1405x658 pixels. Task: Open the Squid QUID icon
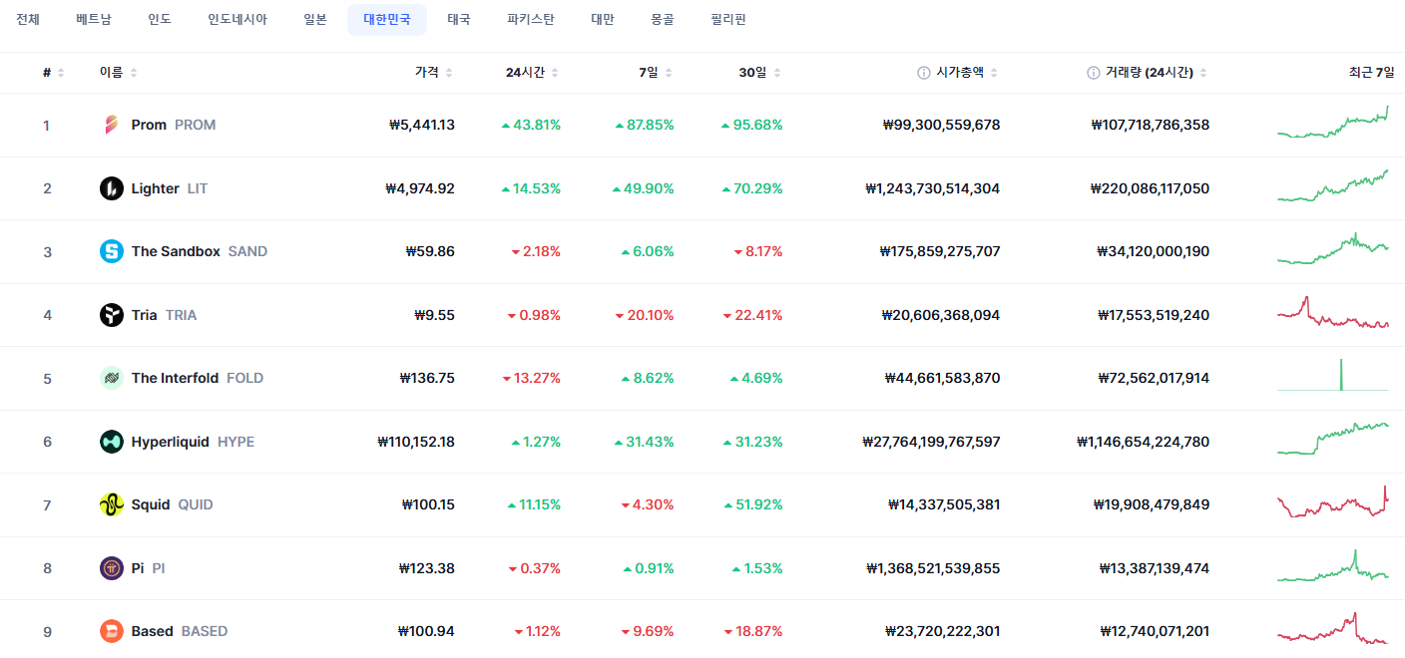pyautogui.click(x=111, y=504)
